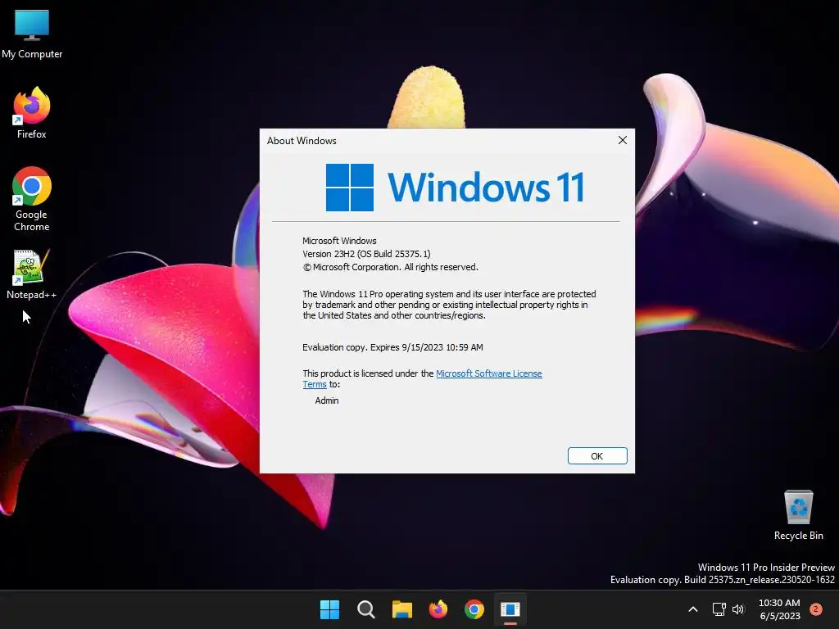Click the Microsoft Windows text line
The height and width of the screenshot is (629, 839).
coord(339,241)
